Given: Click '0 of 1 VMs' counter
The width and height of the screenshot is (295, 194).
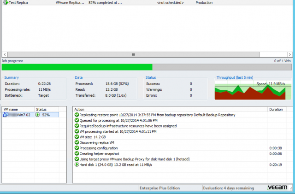Looking at the screenshot, I should (282, 61).
